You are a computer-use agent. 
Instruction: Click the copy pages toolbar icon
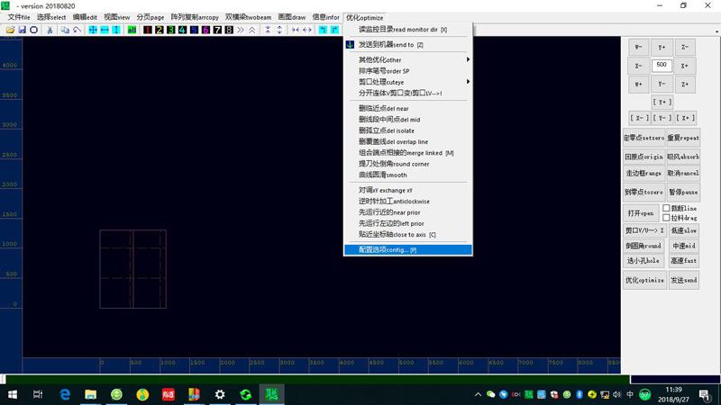click(65, 30)
